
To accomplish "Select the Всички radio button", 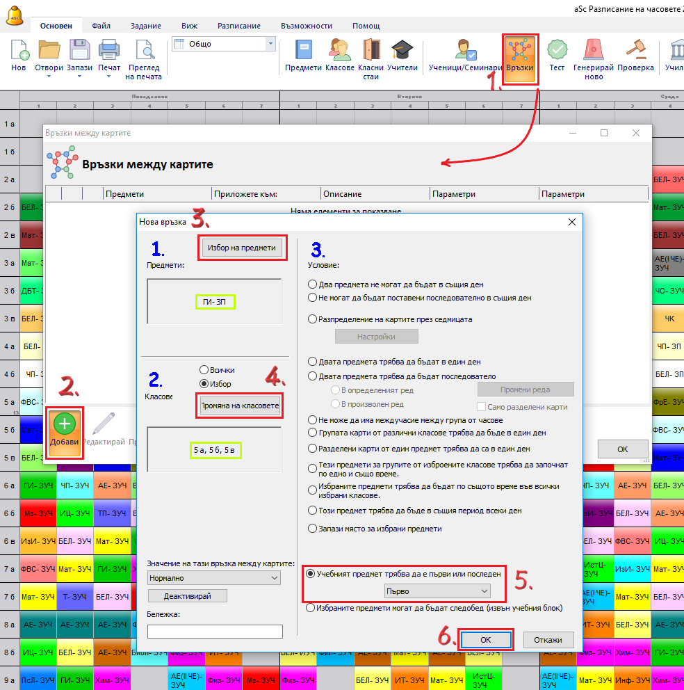I will point(204,370).
